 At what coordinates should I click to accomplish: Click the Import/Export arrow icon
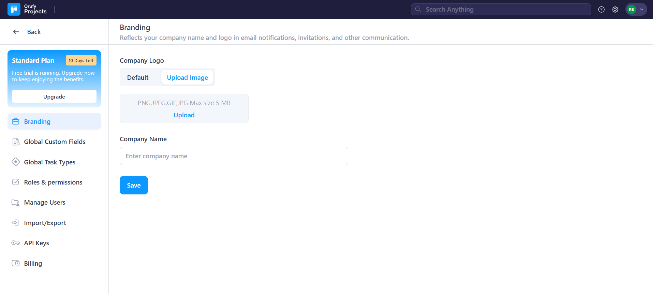tap(16, 223)
